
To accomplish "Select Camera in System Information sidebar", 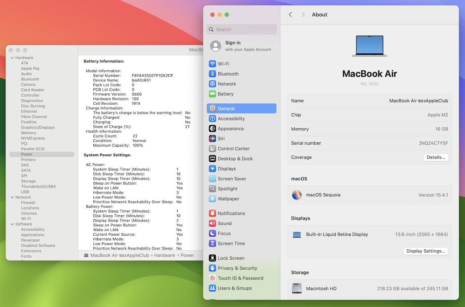I will (28, 85).
